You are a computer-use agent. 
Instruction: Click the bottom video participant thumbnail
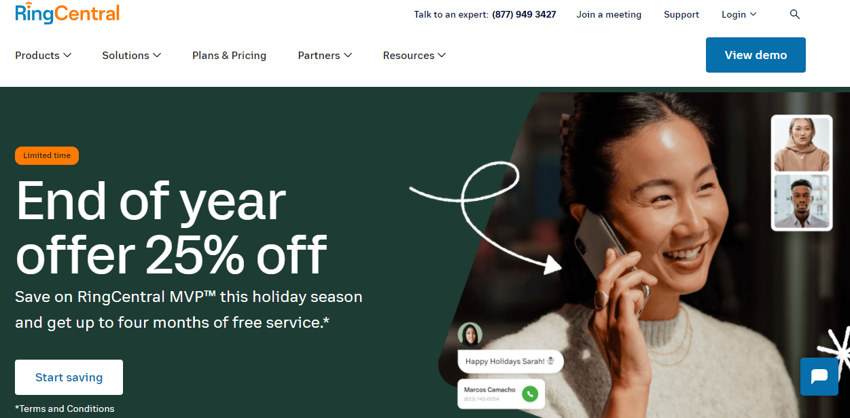point(802,201)
